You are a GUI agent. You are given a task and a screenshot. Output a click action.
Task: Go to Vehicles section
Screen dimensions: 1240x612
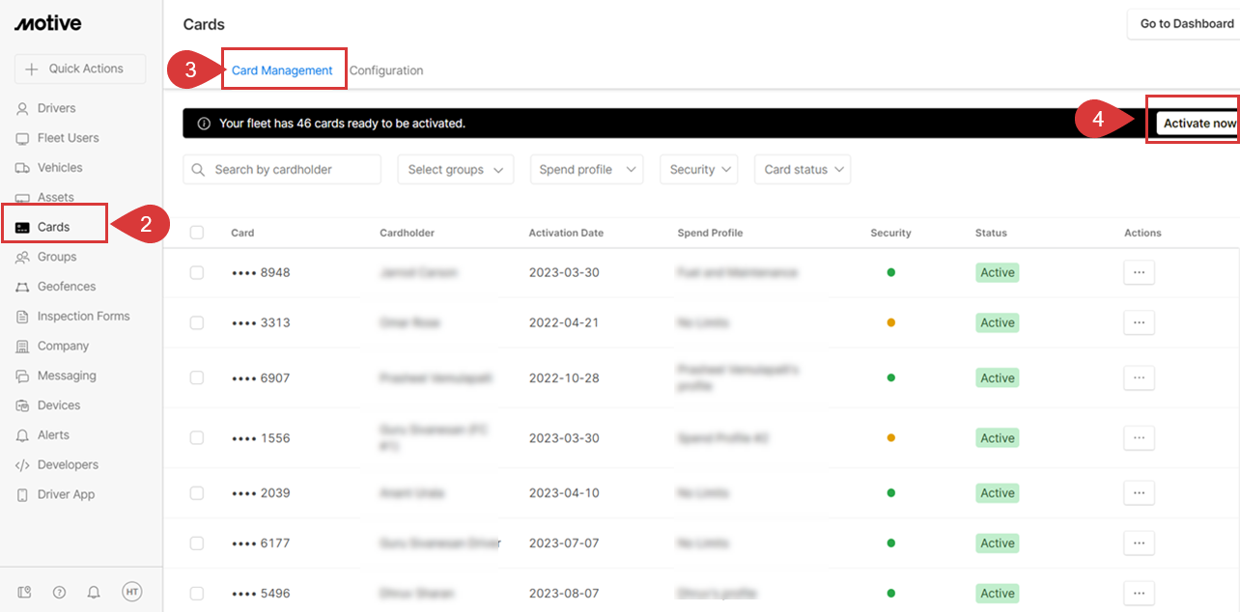[60, 168]
